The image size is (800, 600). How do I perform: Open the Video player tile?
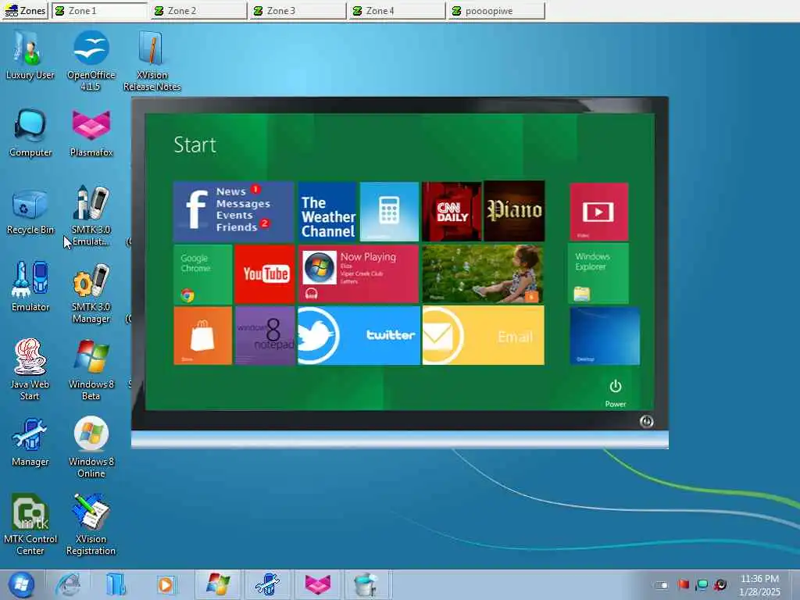[599, 212]
